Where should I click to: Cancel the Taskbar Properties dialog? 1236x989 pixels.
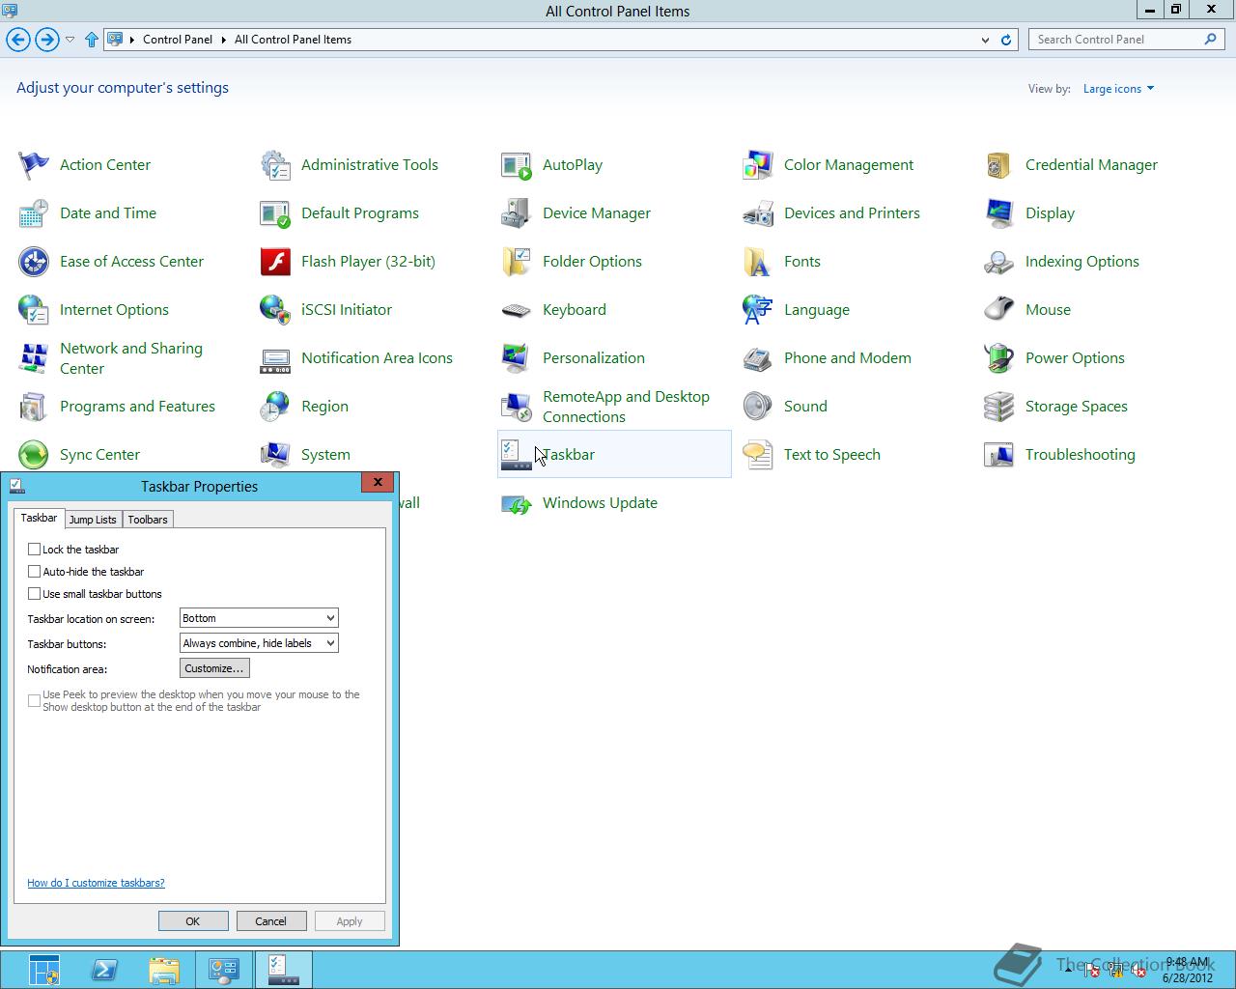tap(271, 921)
